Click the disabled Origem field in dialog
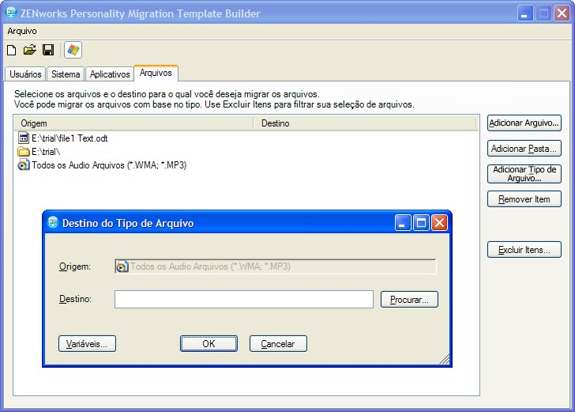This screenshot has width=575, height=412. [x=276, y=266]
